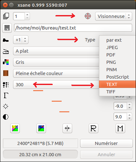Click the Annuler button
This screenshot has height=162, width=136.
106,155
